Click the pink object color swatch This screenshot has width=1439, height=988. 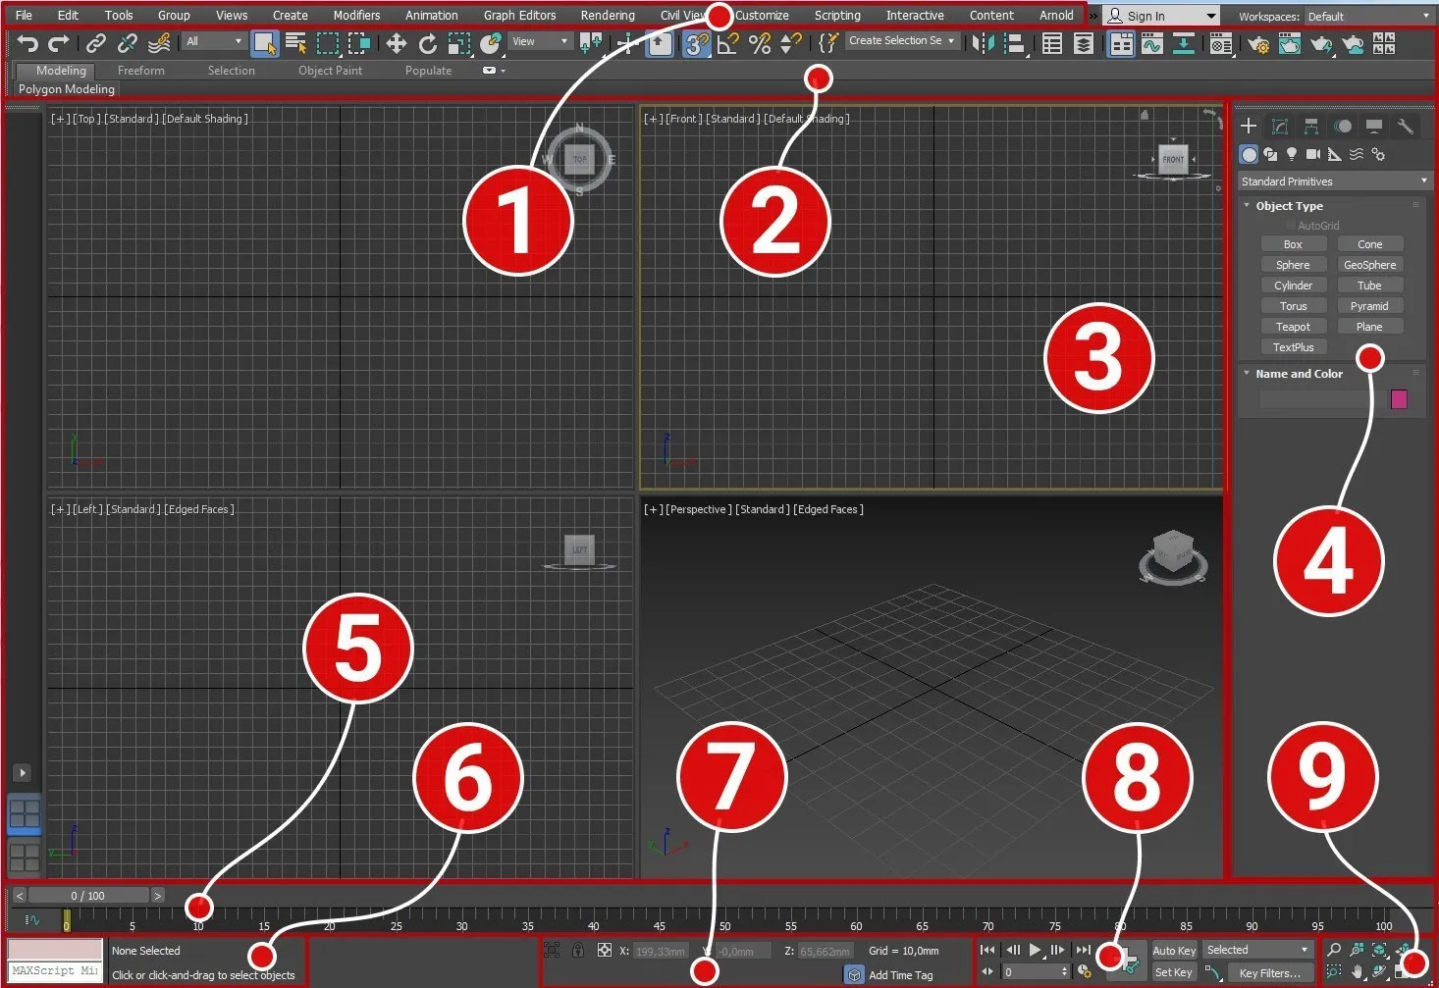pos(1399,398)
